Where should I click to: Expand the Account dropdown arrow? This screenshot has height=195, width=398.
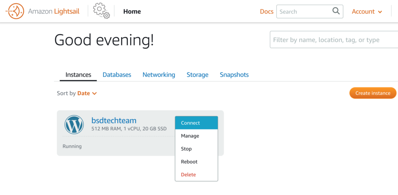(380, 12)
